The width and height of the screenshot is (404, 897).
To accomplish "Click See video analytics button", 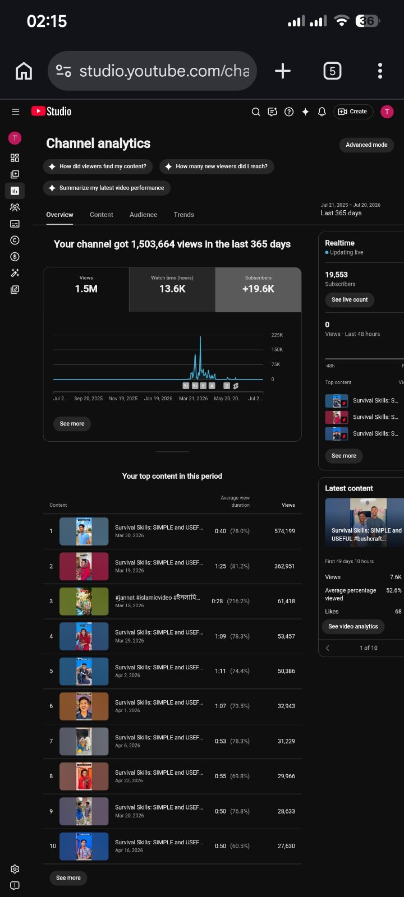I will (x=353, y=626).
